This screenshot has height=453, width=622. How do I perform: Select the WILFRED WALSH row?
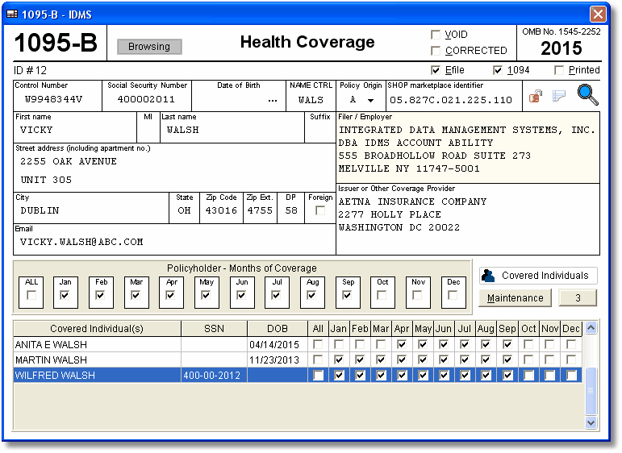pos(298,376)
